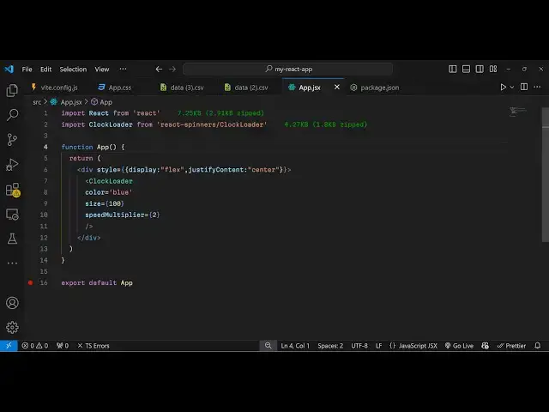Open the Selection menu
The image size is (549, 412).
coord(73,70)
